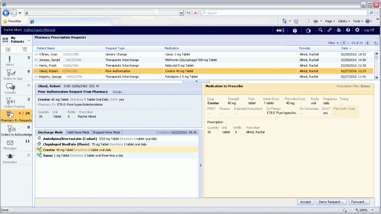
Task: Refresh the prescription requests list
Action: [376, 43]
